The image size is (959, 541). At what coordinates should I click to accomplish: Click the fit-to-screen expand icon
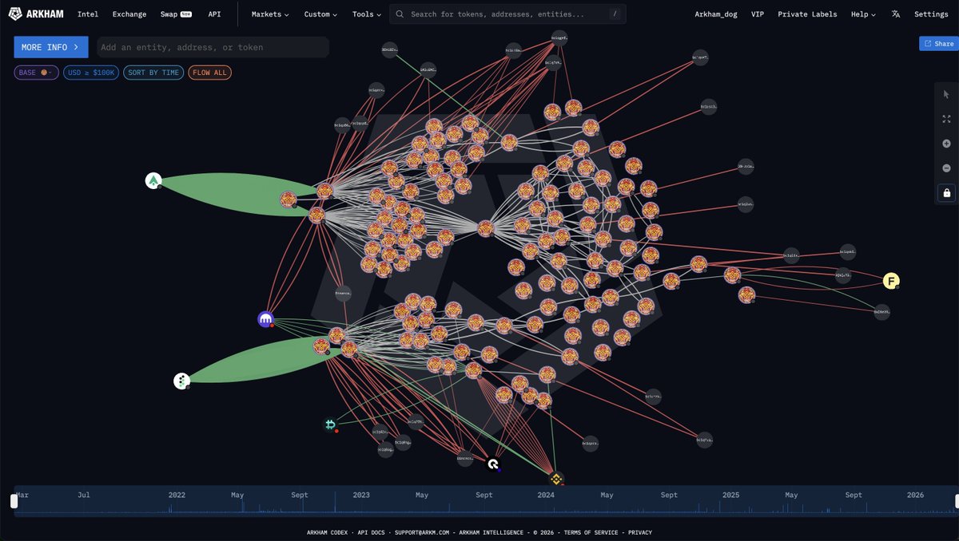coord(946,119)
